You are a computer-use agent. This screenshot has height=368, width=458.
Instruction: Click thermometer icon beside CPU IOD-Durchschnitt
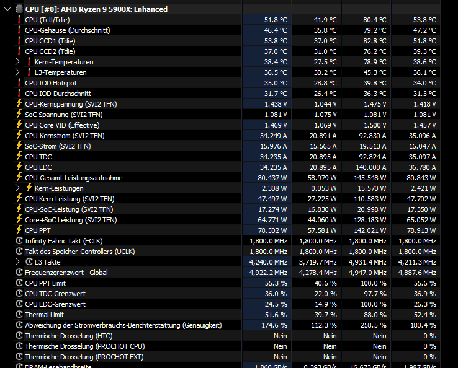click(19, 94)
